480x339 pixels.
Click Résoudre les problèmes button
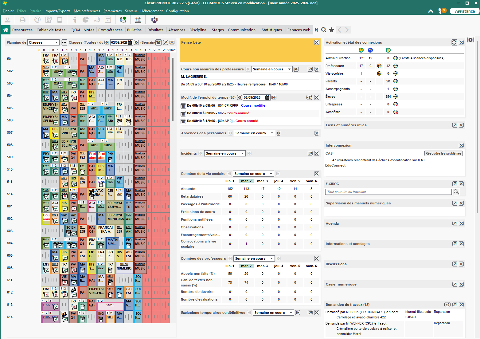coord(443,153)
